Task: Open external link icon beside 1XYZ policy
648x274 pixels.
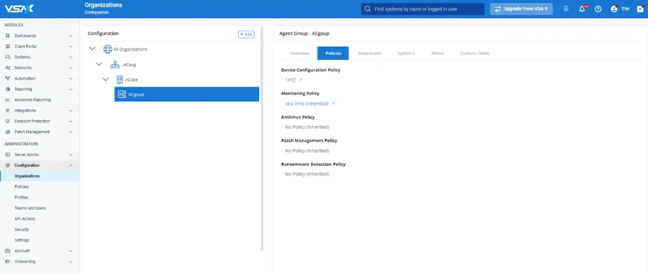Action: [x=300, y=80]
